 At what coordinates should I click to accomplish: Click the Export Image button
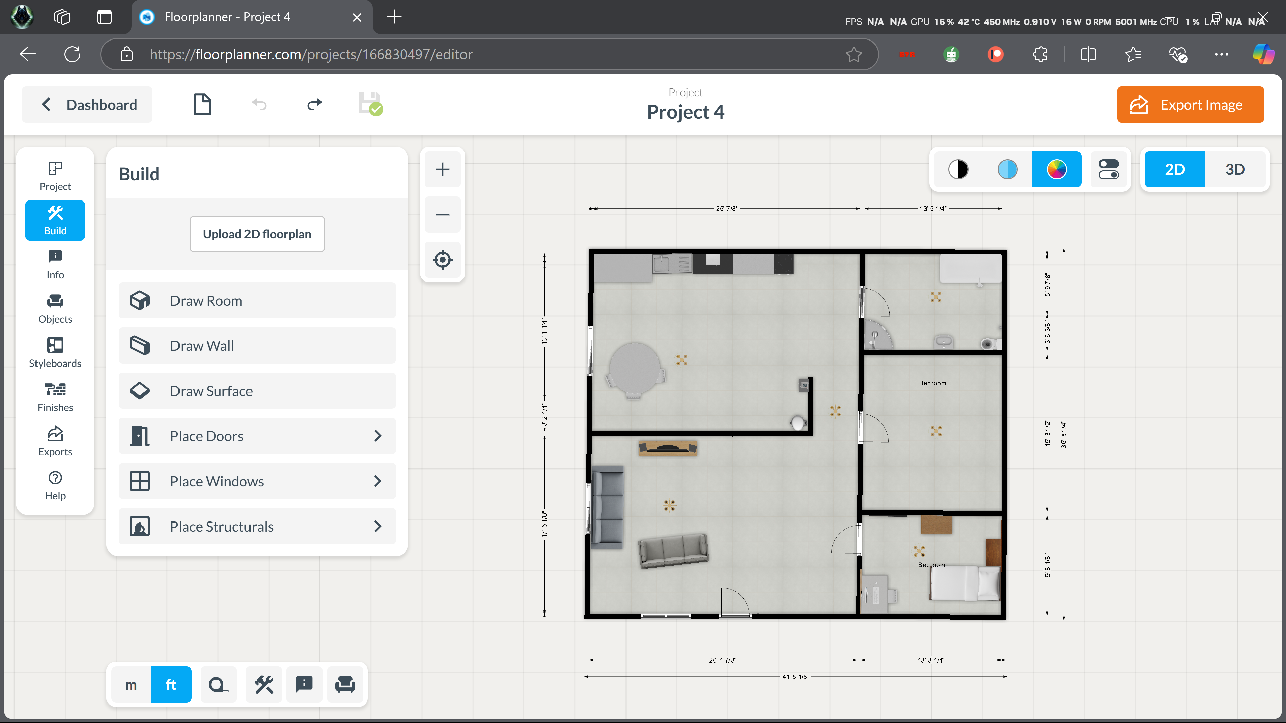pyautogui.click(x=1190, y=105)
